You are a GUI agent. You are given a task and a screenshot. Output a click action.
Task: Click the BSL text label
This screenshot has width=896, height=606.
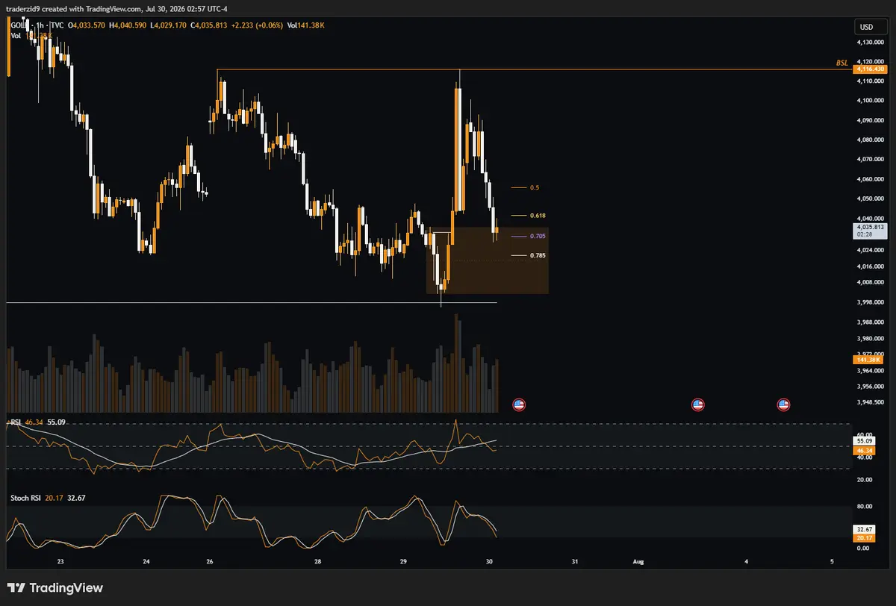841,63
